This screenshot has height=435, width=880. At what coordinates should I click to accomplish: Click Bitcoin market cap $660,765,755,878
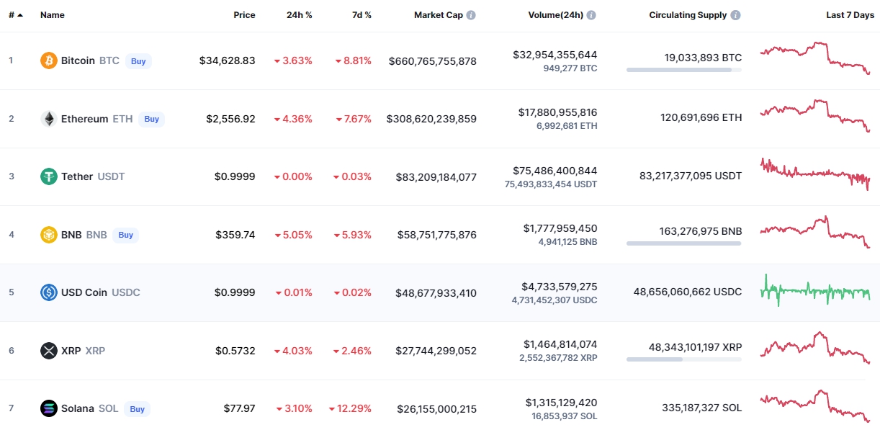click(x=433, y=61)
